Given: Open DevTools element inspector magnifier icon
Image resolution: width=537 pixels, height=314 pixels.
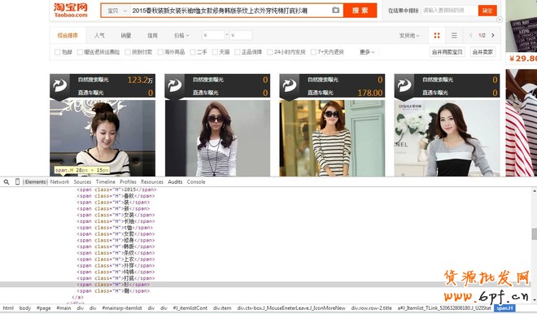Looking at the screenshot, I should (7, 182).
